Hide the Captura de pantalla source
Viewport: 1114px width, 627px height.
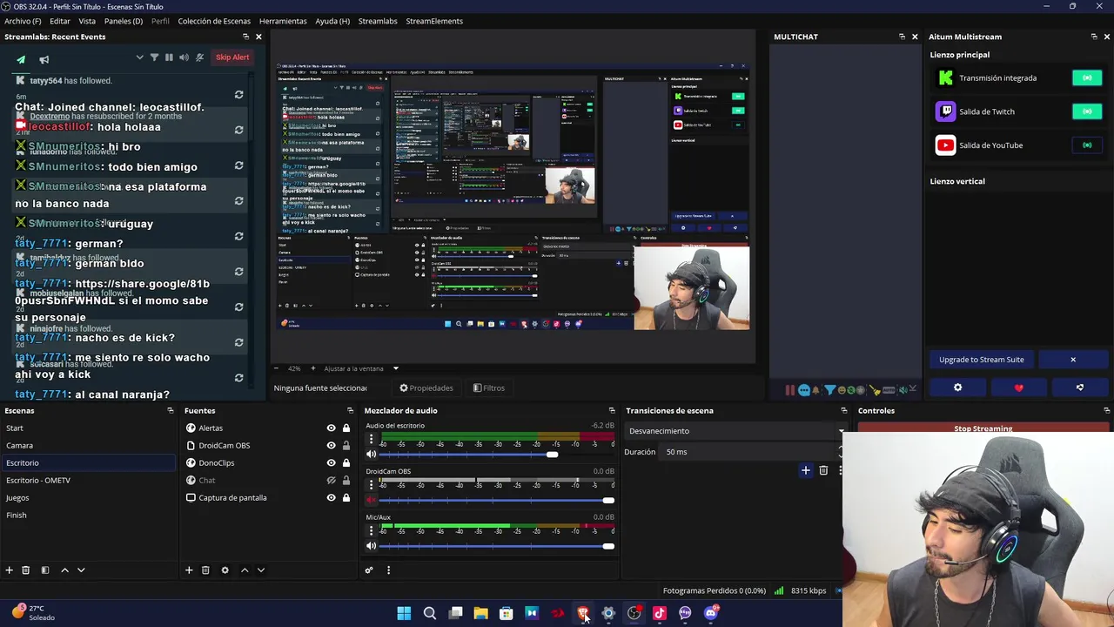pyautogui.click(x=331, y=497)
